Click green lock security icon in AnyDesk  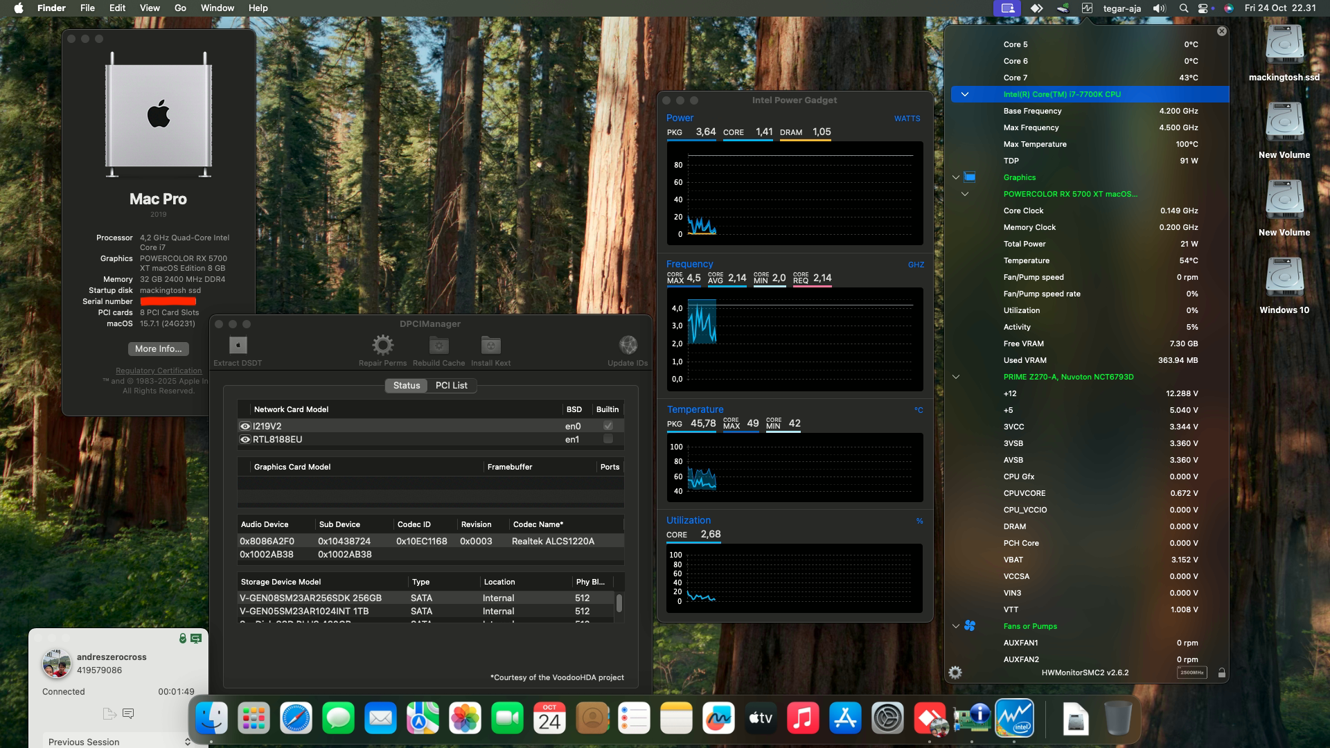tap(182, 639)
